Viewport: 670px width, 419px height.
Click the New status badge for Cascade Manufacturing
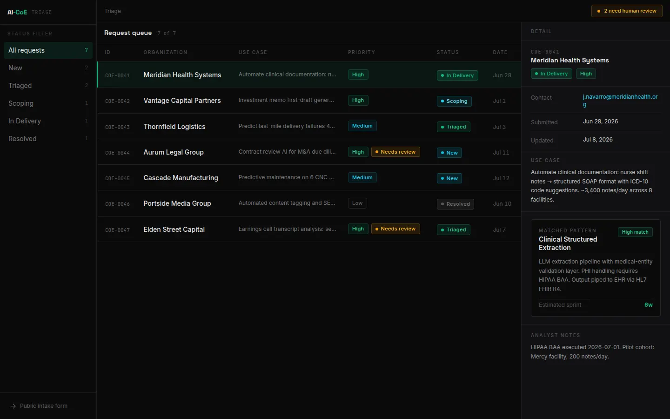[449, 178]
